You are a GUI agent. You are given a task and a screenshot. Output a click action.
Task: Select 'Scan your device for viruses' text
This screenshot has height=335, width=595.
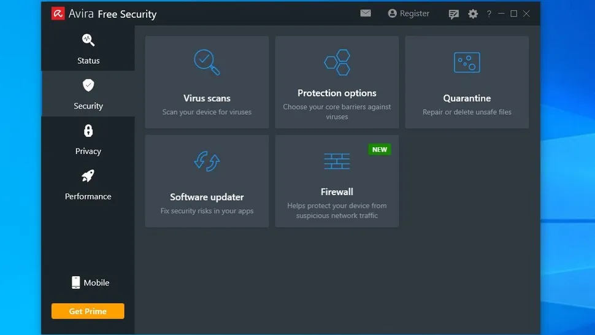coord(207,112)
